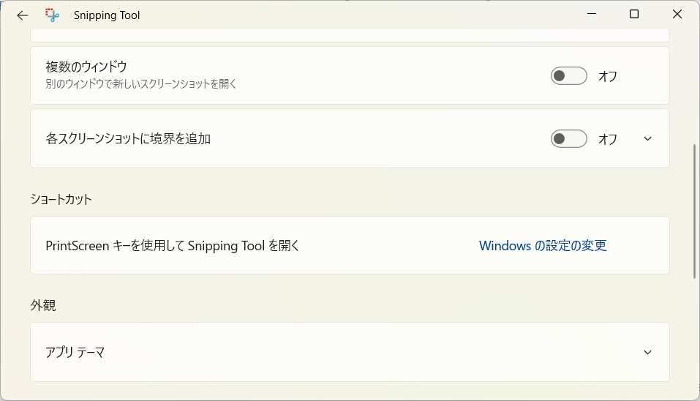The height and width of the screenshot is (401, 700).
Task: Toggle the 複数のウィンドウ switch on
Action: tap(569, 76)
